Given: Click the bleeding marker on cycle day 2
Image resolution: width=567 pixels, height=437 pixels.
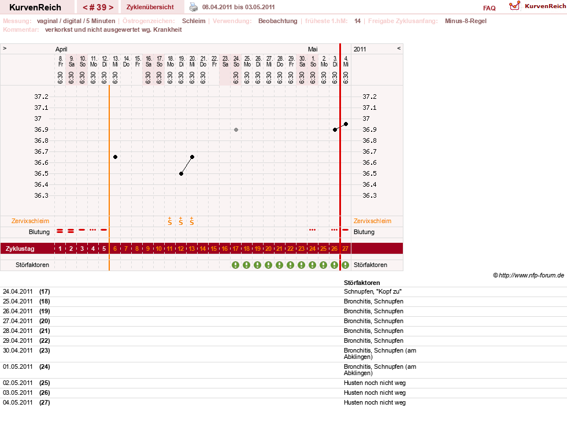Looking at the screenshot, I should pyautogui.click(x=71, y=231).
